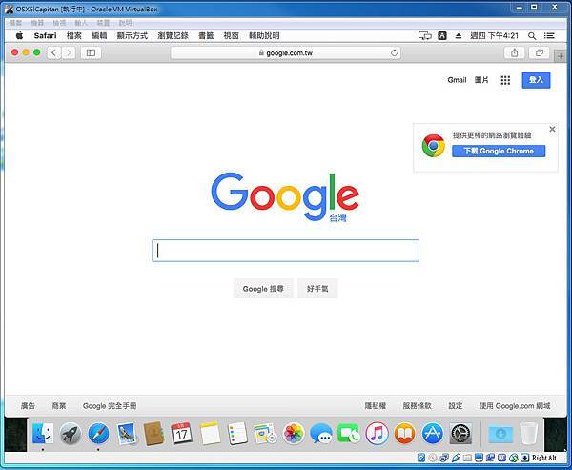
Task: Click the Safari compass icon in Dock
Action: 98,434
